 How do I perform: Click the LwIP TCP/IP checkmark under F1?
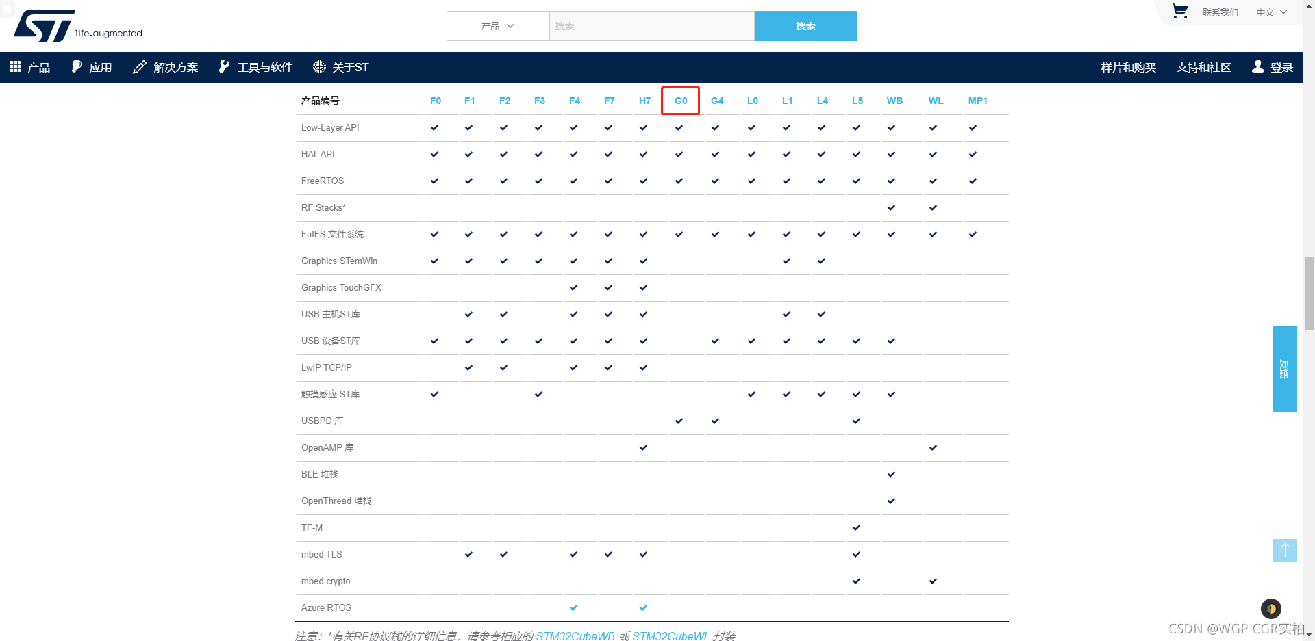tap(469, 367)
